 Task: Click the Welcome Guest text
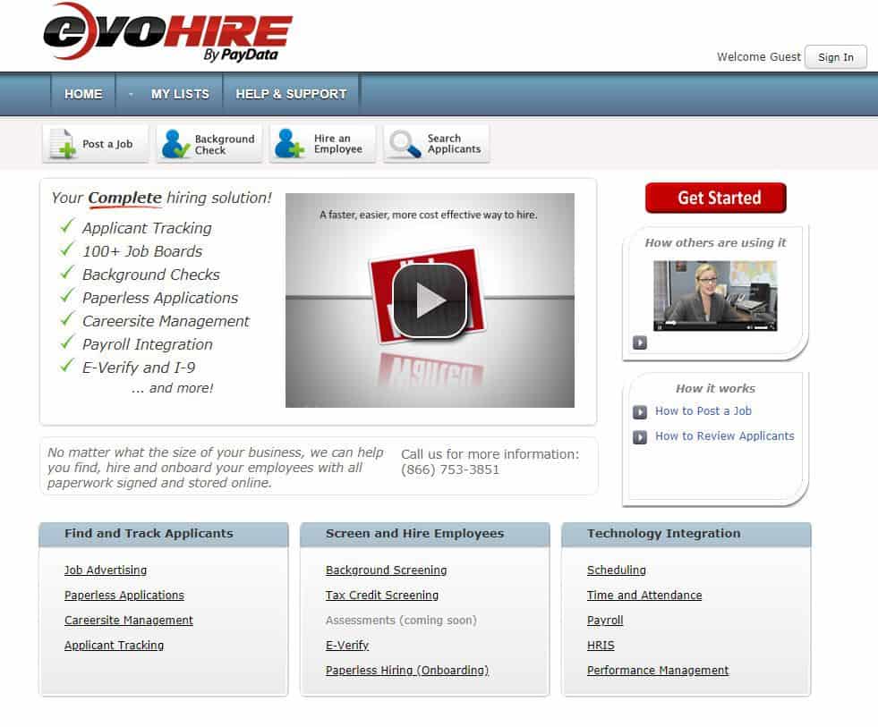(759, 56)
